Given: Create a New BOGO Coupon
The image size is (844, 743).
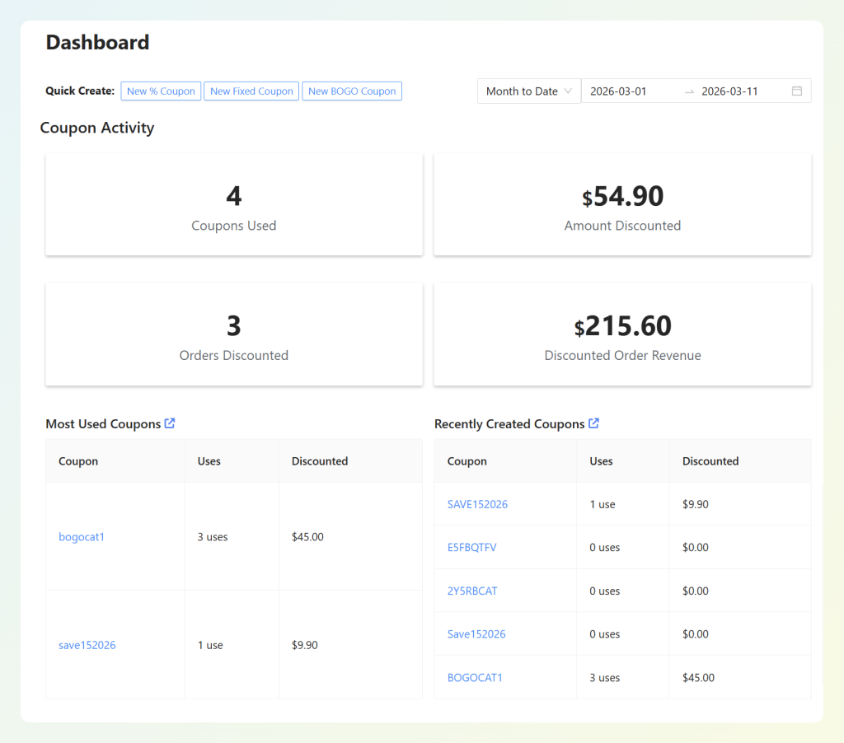Looking at the screenshot, I should click(352, 91).
